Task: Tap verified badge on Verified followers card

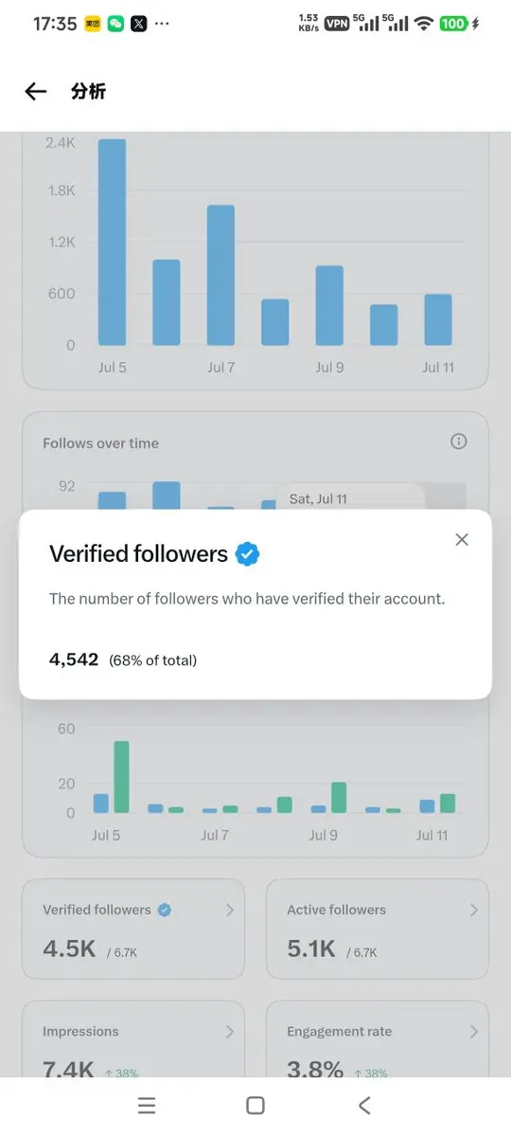Action: 165,910
